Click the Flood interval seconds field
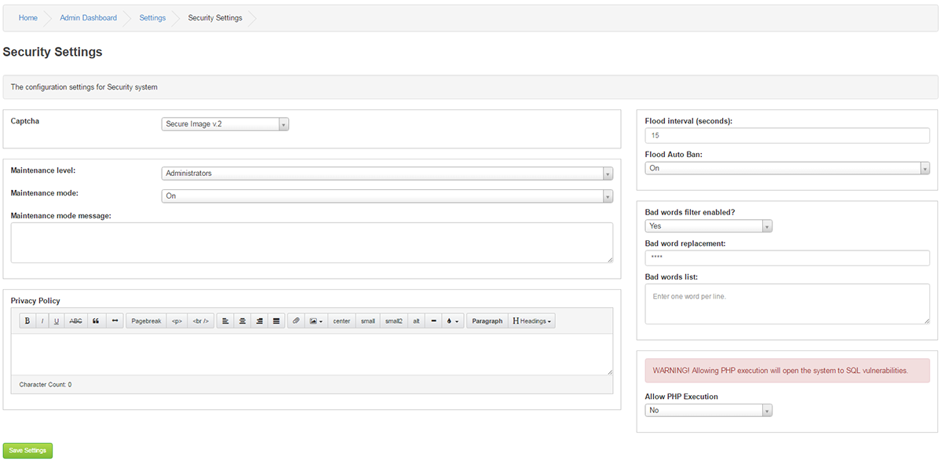 [x=787, y=136]
